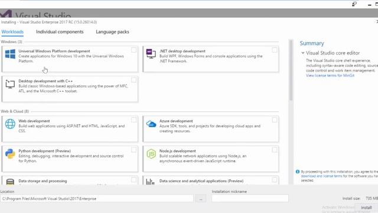
Task: Check Data storage and processing workload
Action: coord(133,180)
